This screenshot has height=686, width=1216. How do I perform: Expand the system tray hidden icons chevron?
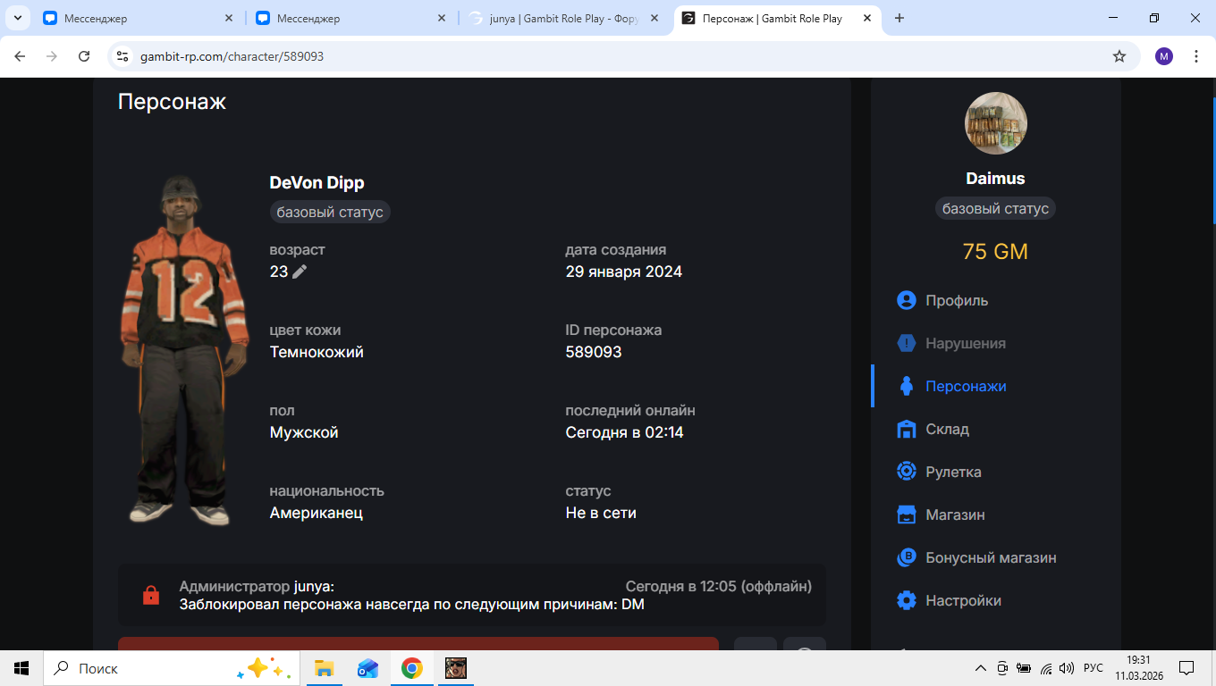click(981, 668)
